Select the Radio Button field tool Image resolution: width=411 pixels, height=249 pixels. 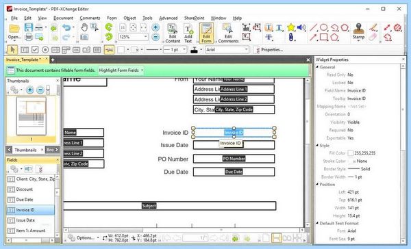pos(45,50)
